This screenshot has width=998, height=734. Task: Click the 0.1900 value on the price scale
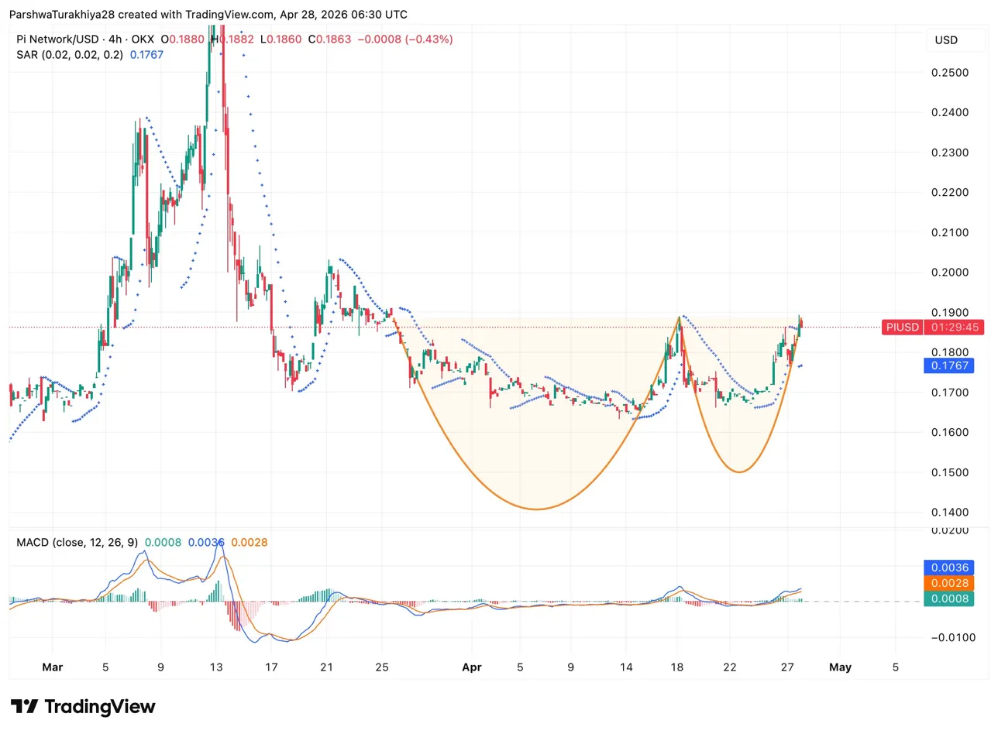pos(950,312)
